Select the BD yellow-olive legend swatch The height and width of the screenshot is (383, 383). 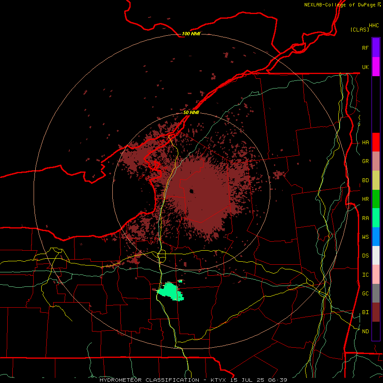tap(376, 180)
